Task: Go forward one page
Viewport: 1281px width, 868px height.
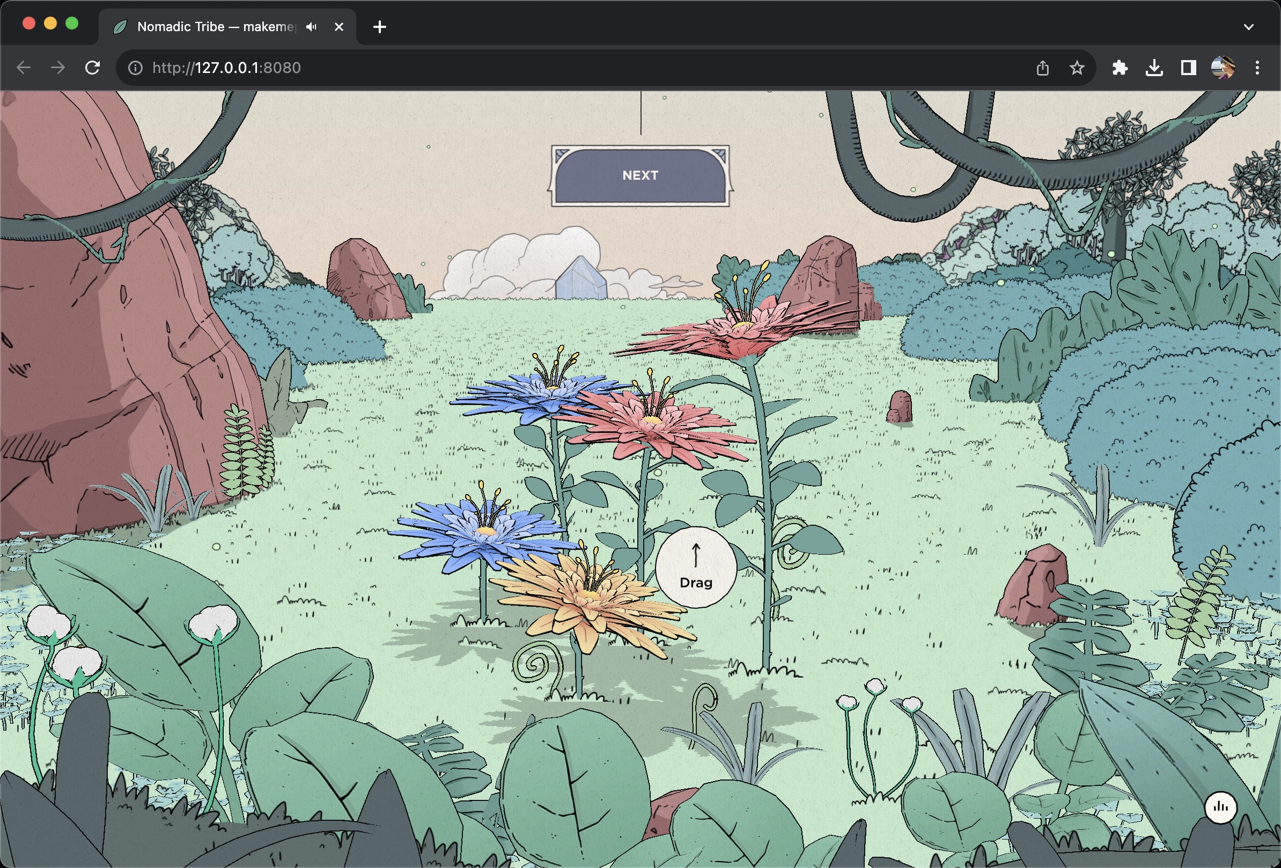Action: tap(58, 68)
